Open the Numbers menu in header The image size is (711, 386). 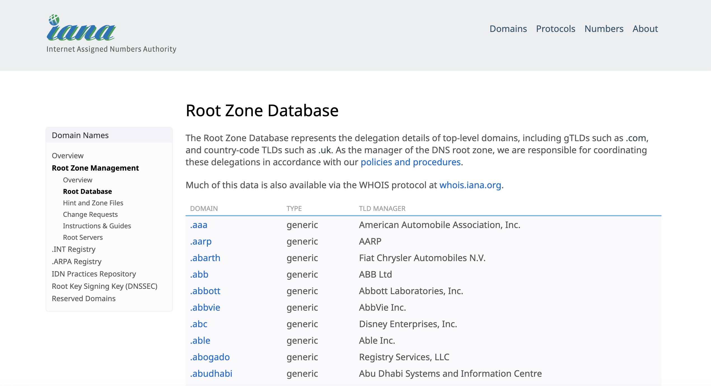(604, 29)
